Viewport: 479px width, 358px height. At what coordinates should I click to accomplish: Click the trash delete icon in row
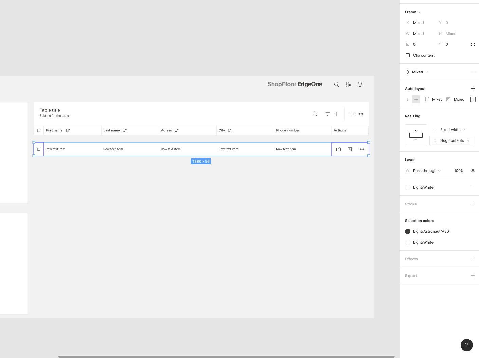(x=350, y=149)
